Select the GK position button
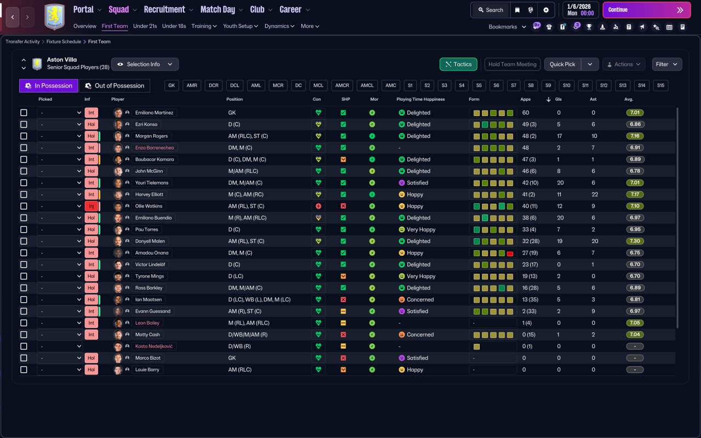The image size is (701, 438). coord(172,85)
